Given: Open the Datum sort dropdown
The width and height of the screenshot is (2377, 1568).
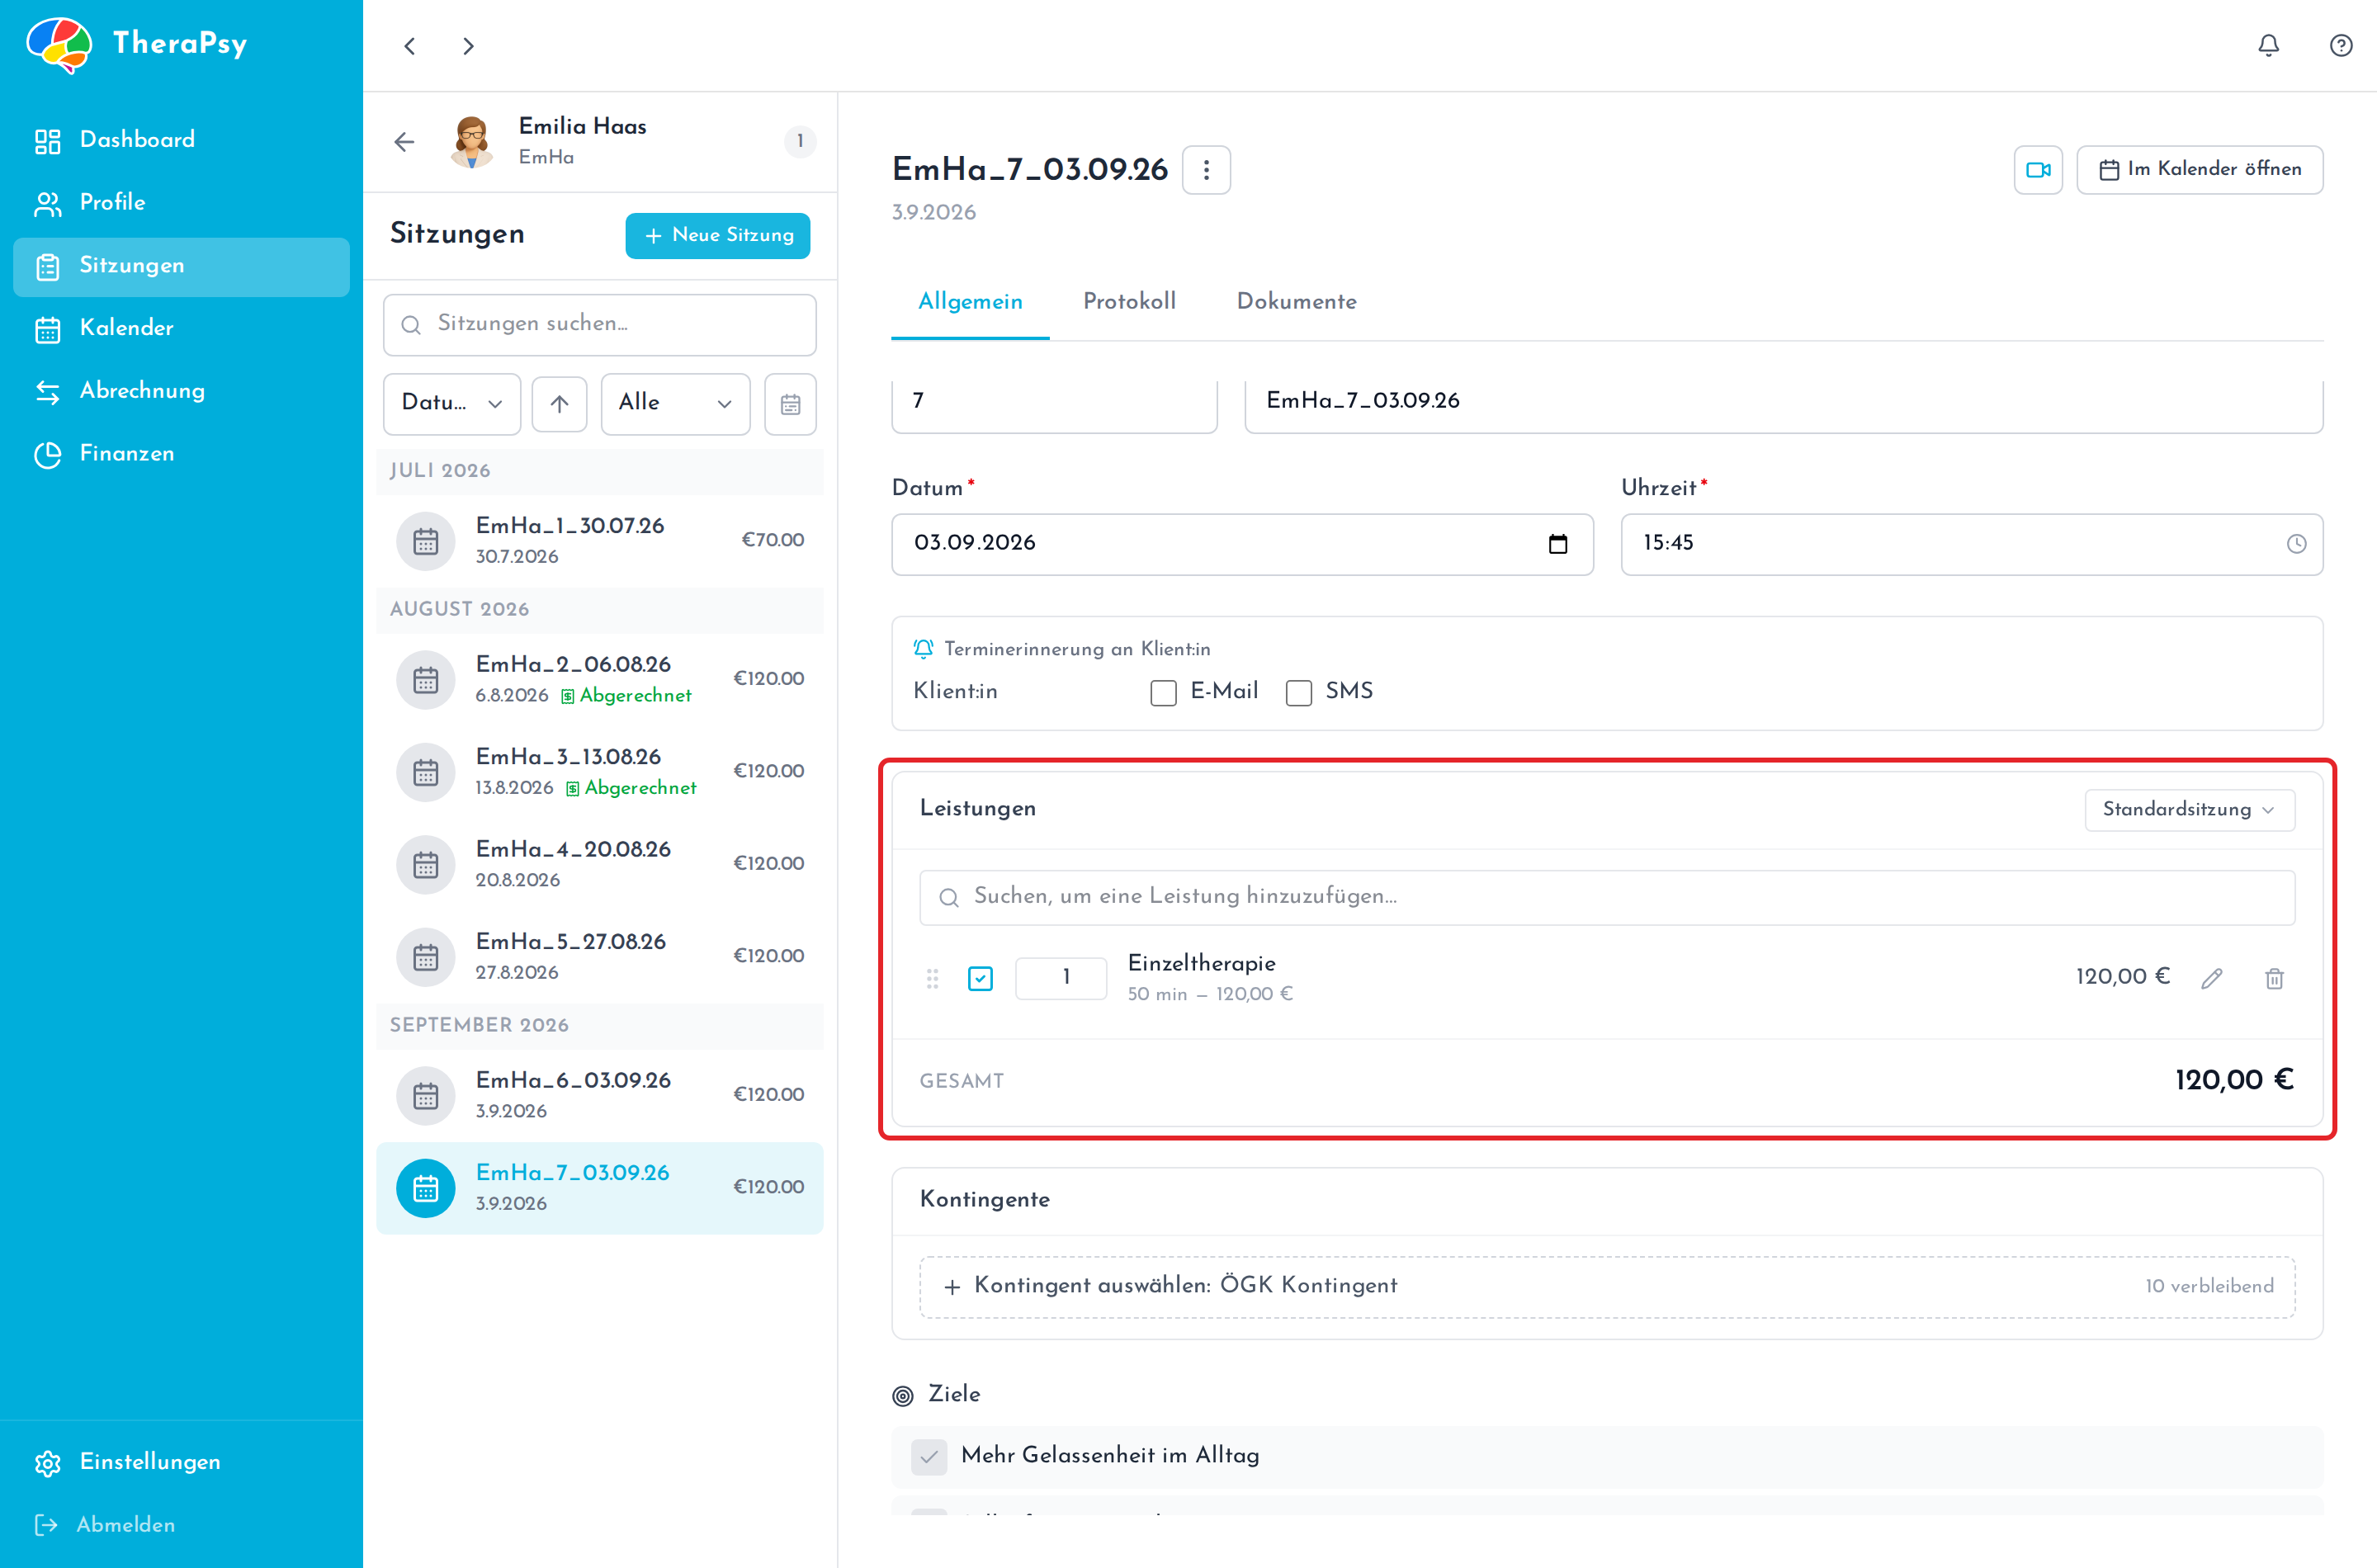Looking at the screenshot, I should [452, 404].
